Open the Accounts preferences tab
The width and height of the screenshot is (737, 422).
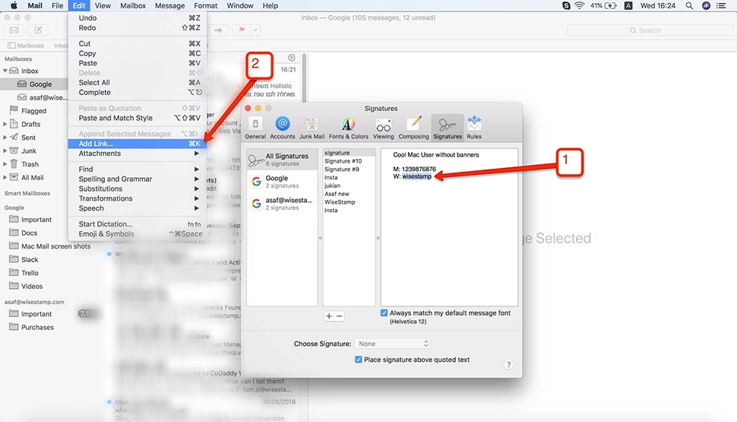click(x=283, y=128)
